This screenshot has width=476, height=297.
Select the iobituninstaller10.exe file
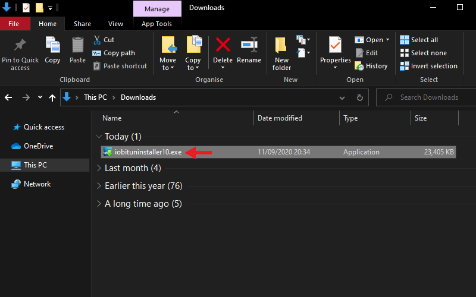pos(278,152)
